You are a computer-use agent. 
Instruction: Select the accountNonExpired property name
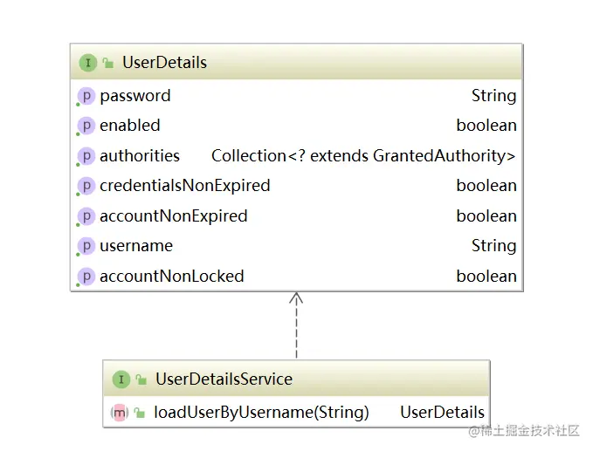(173, 217)
